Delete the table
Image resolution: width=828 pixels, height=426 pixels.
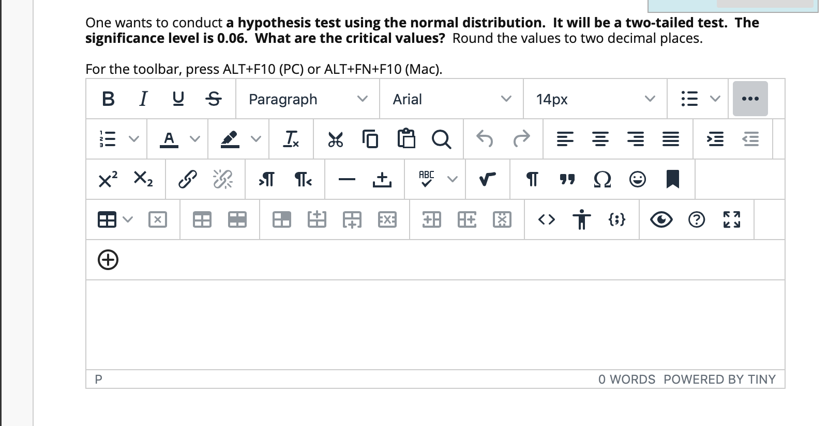point(158,219)
